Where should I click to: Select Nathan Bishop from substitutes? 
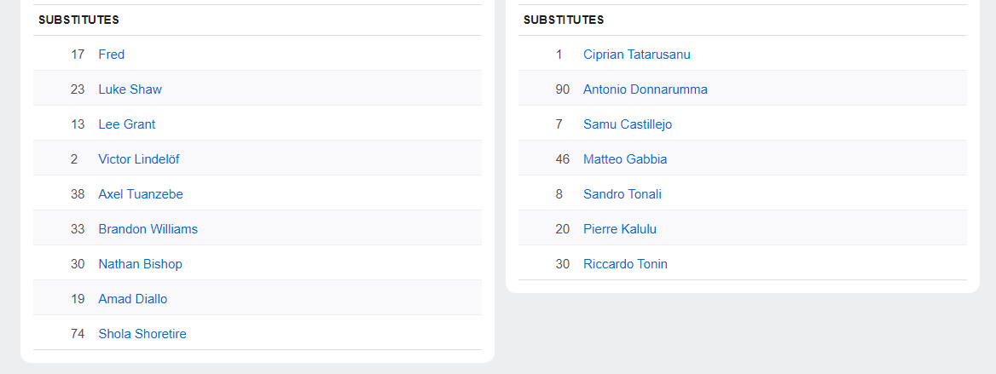coord(140,264)
